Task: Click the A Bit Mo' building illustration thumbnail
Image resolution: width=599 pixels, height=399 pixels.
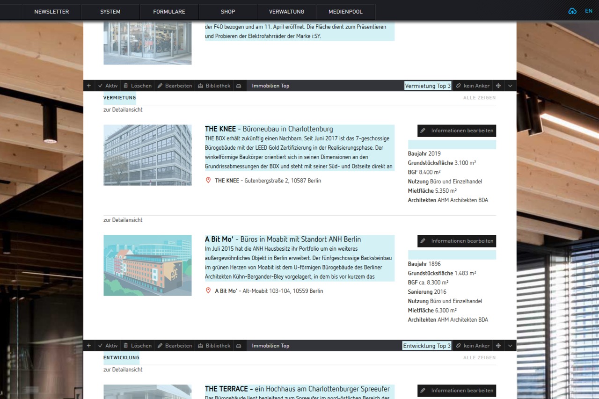Action: (x=147, y=265)
